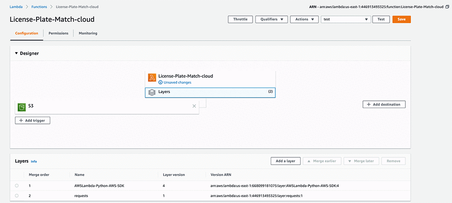Click Merge earlier button
Screen dimensions: 452x203
tap(322, 161)
